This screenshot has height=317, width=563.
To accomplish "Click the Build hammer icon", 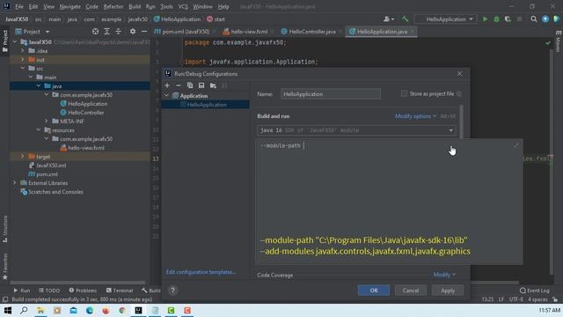I will tap(405, 19).
